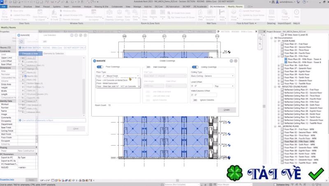Click the Revit Help question mark icon
The image size is (329, 186).
pyautogui.click(x=304, y=2)
